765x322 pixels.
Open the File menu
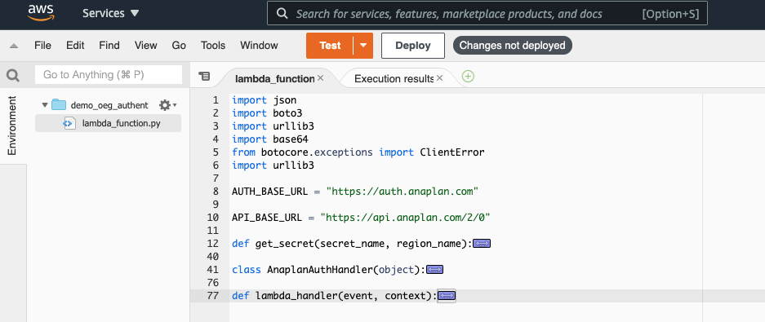click(42, 46)
